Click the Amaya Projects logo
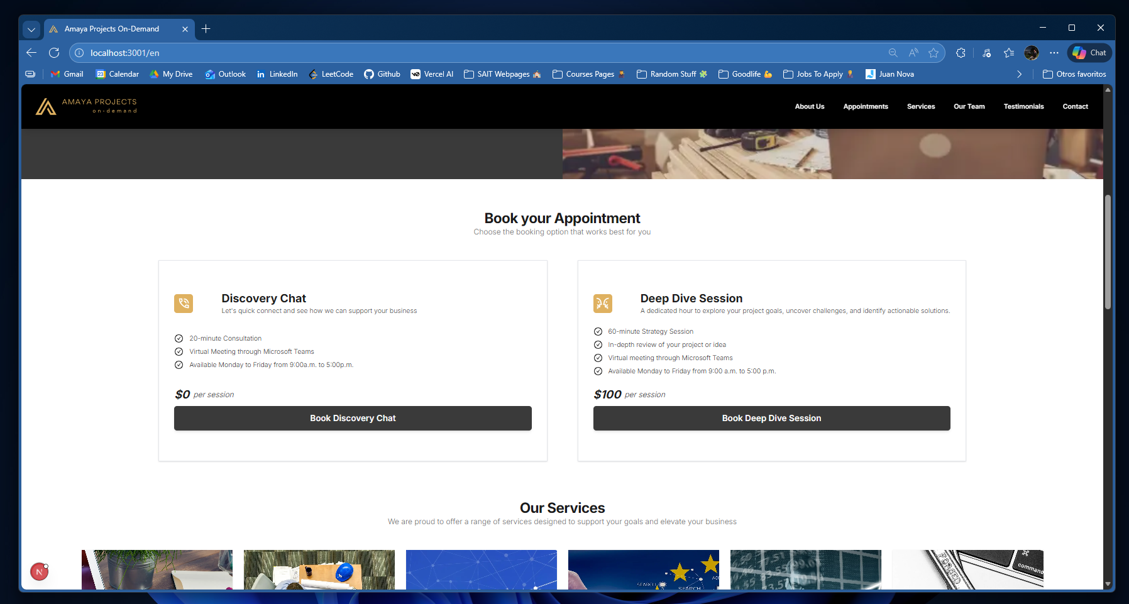 [87, 106]
